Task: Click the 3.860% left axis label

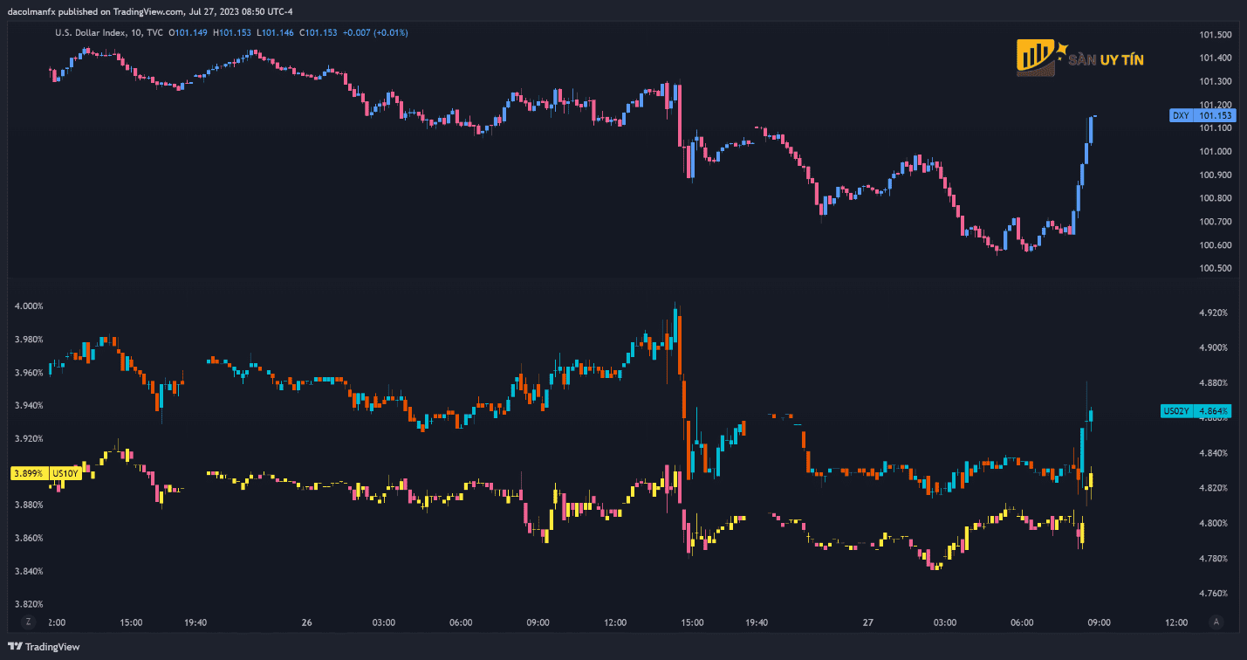Action: (x=29, y=539)
